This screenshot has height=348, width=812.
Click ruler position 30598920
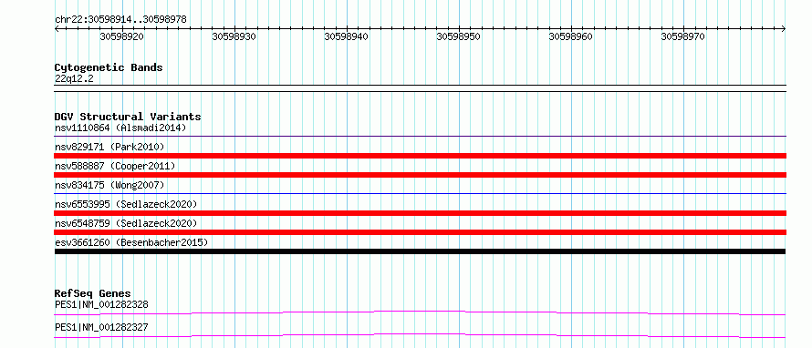pos(122,36)
